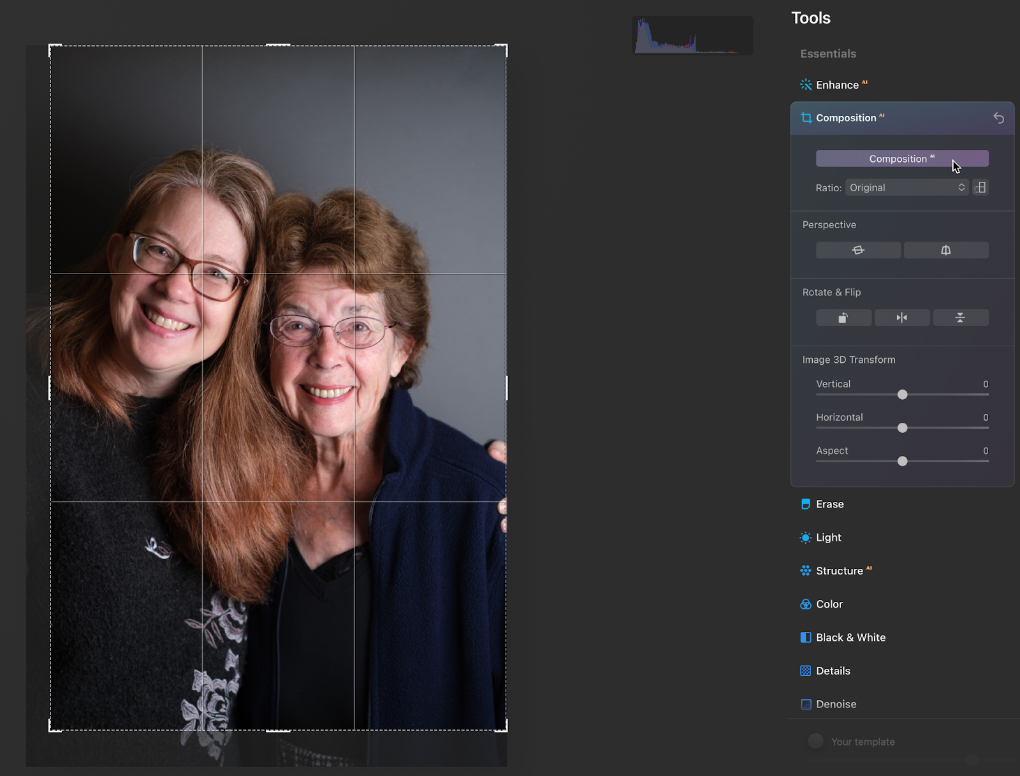Click the Rotate & Flip label
This screenshot has width=1020, height=776.
[831, 292]
